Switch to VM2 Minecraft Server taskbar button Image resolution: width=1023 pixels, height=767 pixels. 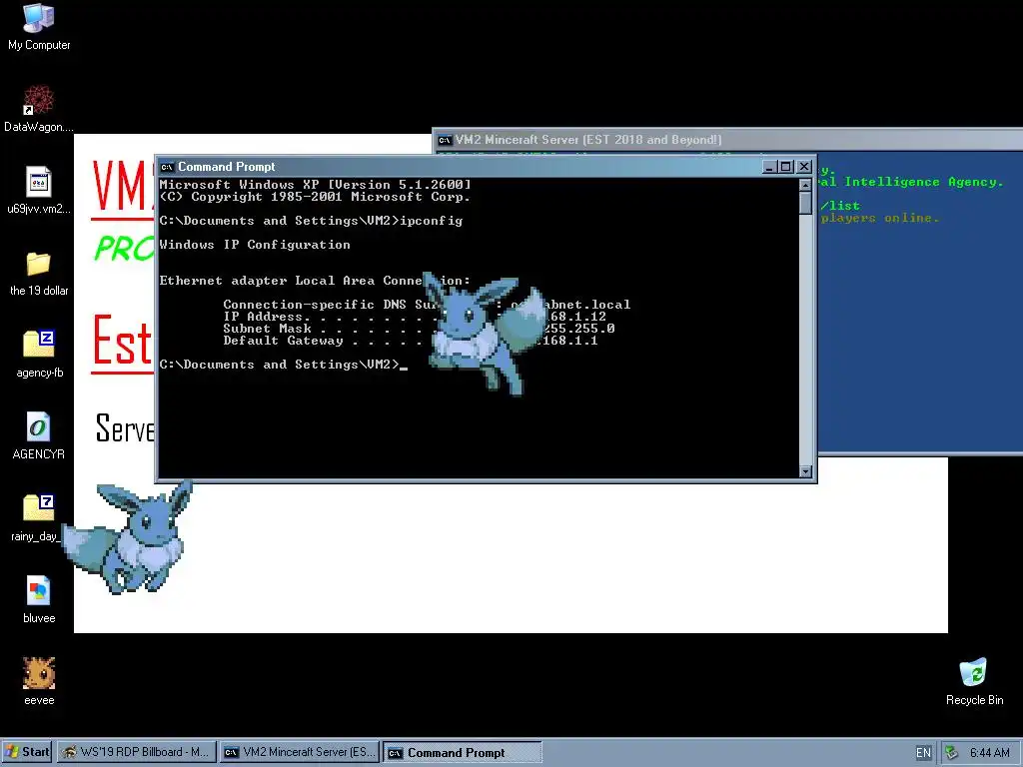pos(300,752)
